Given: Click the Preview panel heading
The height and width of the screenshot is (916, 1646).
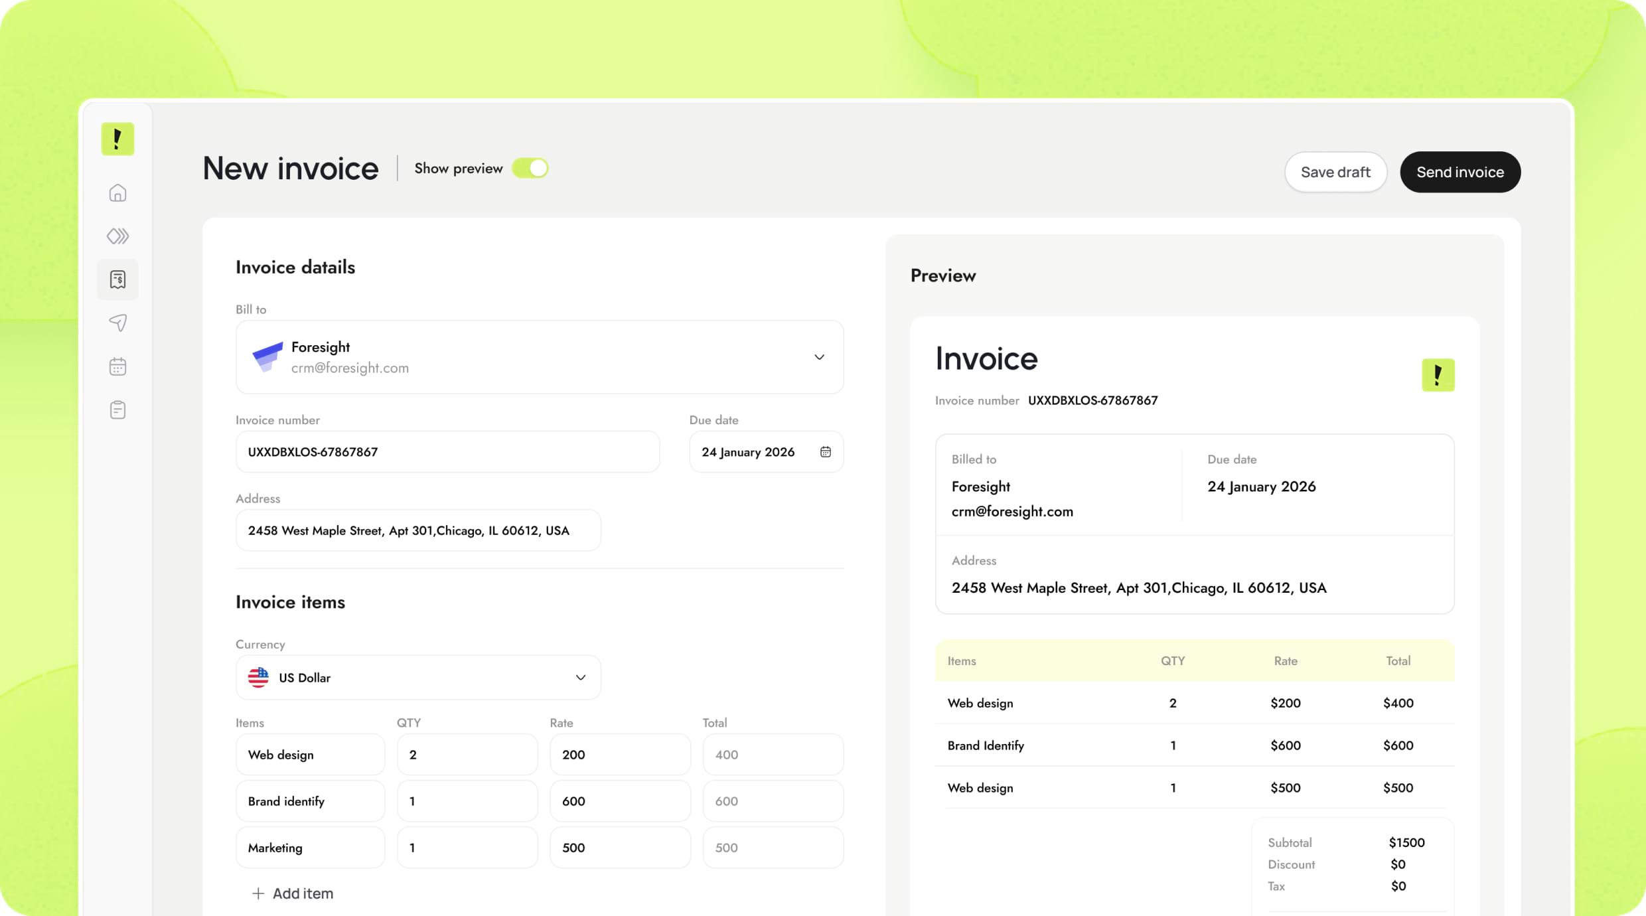Looking at the screenshot, I should click(x=943, y=275).
